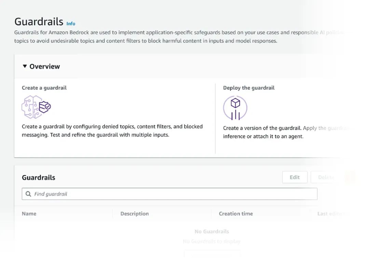The width and height of the screenshot is (369, 277).
Task: Select the "Deploy the guardrail" step title
Action: [x=249, y=88]
